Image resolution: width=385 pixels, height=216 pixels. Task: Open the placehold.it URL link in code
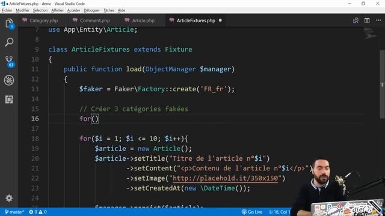pyautogui.click(x=225, y=178)
